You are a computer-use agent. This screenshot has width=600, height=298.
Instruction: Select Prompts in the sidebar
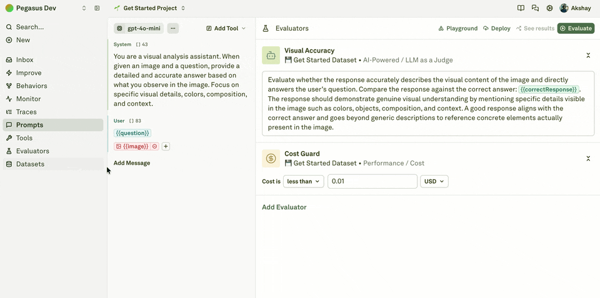52,125
